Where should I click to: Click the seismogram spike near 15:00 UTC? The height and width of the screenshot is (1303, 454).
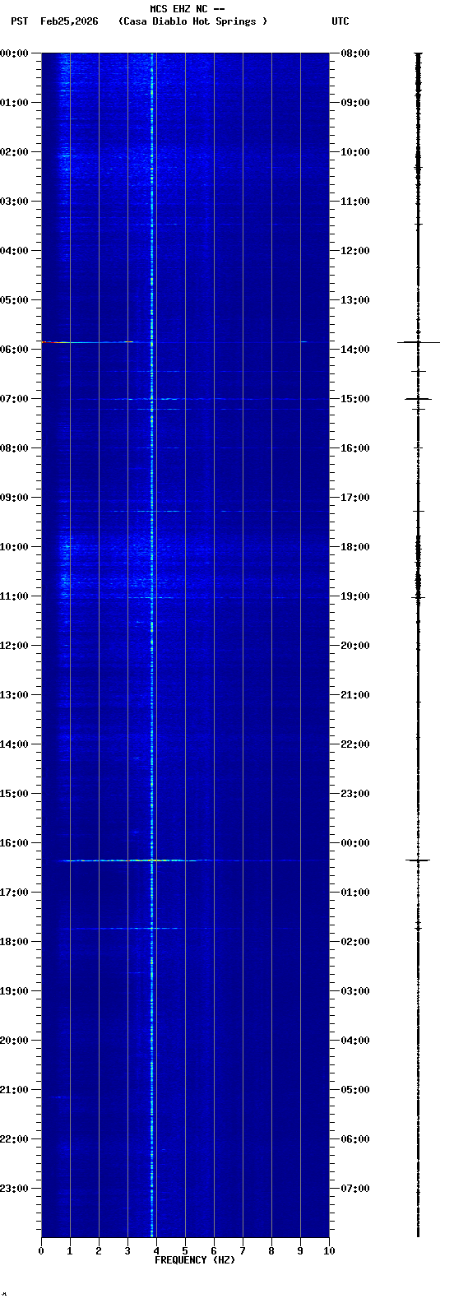pyautogui.click(x=418, y=399)
